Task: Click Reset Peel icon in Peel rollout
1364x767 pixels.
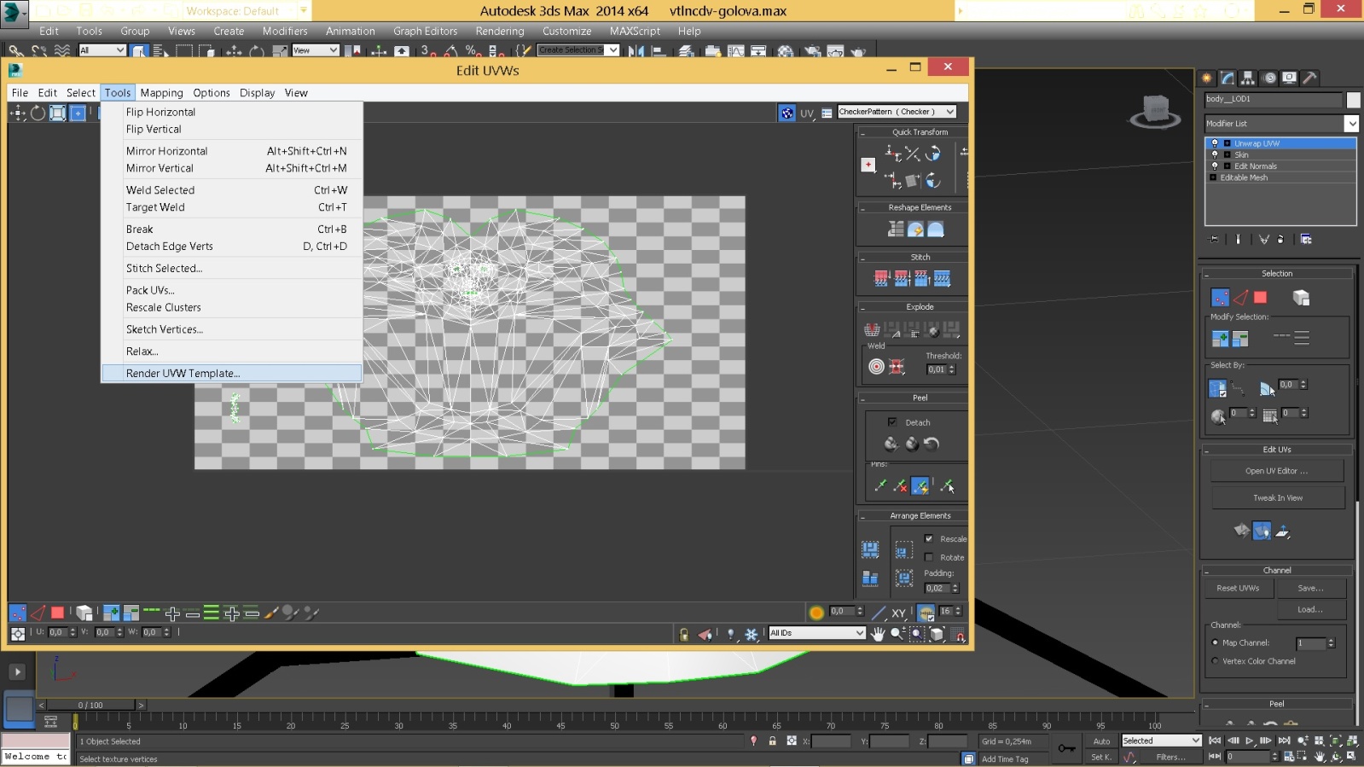Action: click(x=932, y=444)
